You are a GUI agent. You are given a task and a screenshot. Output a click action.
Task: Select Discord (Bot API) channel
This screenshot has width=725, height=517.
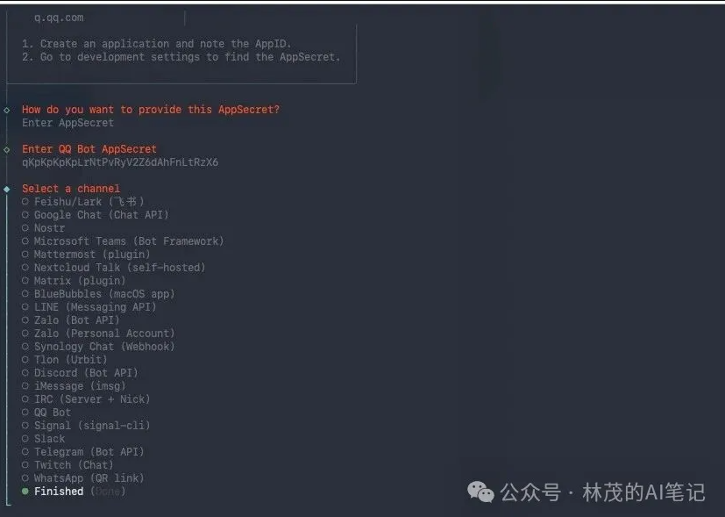85,373
